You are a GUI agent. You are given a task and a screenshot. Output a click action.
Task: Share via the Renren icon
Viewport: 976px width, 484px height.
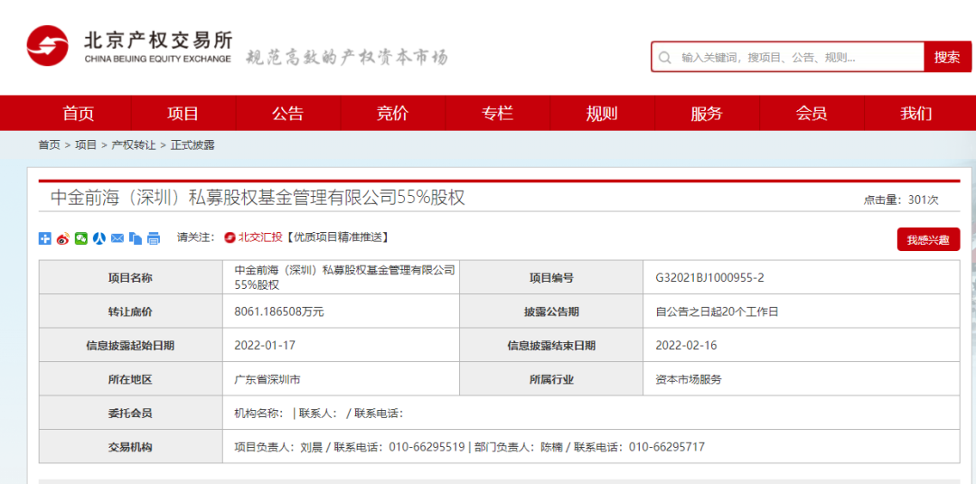point(99,237)
